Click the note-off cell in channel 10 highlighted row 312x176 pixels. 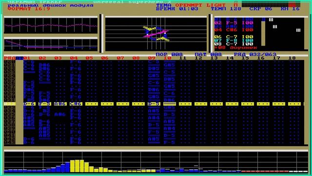coord(170,104)
